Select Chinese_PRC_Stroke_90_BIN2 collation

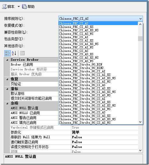click(98, 68)
